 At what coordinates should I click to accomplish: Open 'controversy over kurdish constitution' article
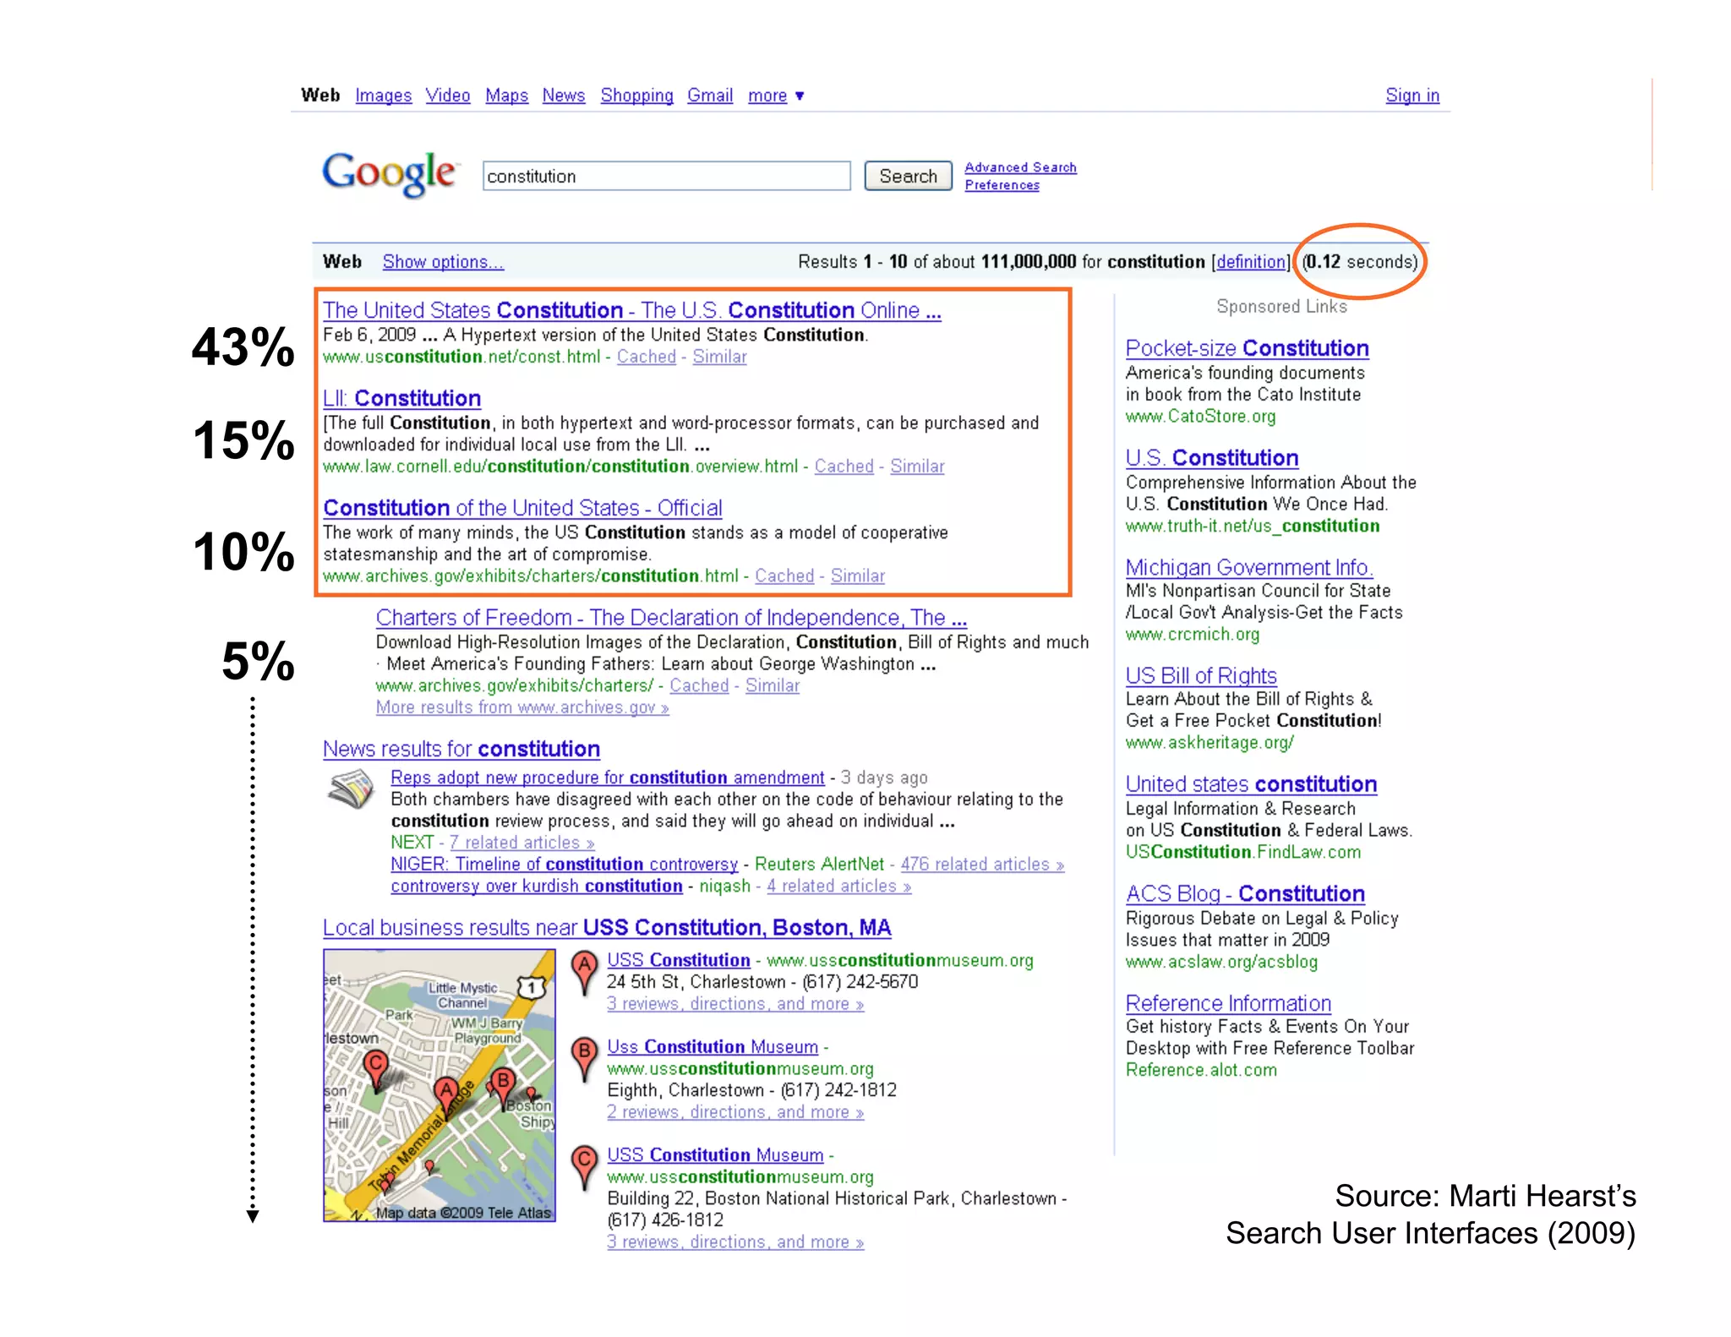(x=537, y=887)
